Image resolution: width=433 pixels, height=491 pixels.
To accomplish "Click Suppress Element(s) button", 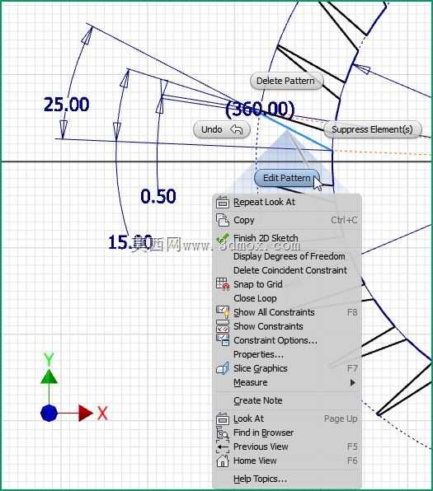I will [372, 129].
